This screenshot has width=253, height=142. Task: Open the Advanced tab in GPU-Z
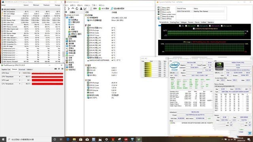[x=22, y=69]
